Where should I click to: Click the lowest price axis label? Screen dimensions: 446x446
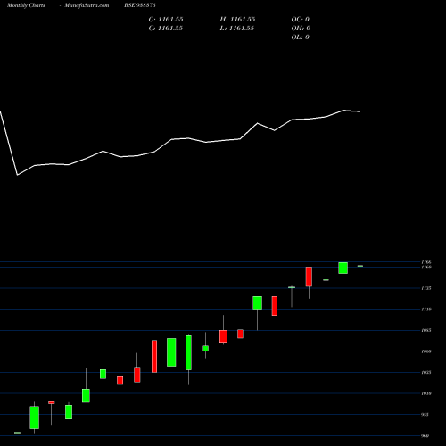tap(425, 436)
